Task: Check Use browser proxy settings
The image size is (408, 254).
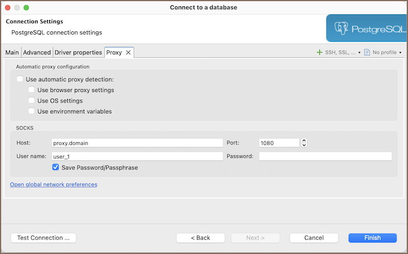Action: tap(32, 90)
